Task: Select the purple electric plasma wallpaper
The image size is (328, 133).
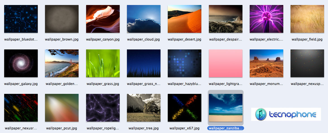Action: tap(266, 19)
